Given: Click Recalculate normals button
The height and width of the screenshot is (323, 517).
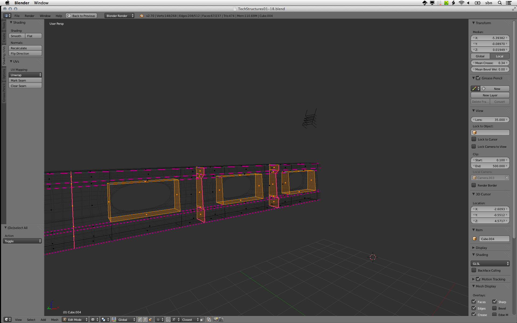Looking at the screenshot, I should 25,48.
